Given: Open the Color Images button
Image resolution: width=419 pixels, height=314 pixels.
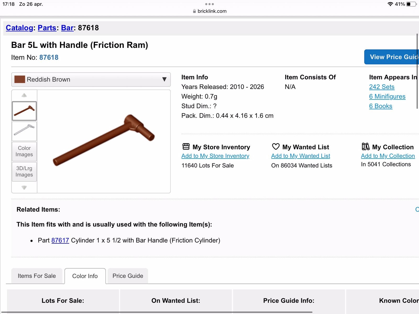Looking at the screenshot, I should point(24,151).
